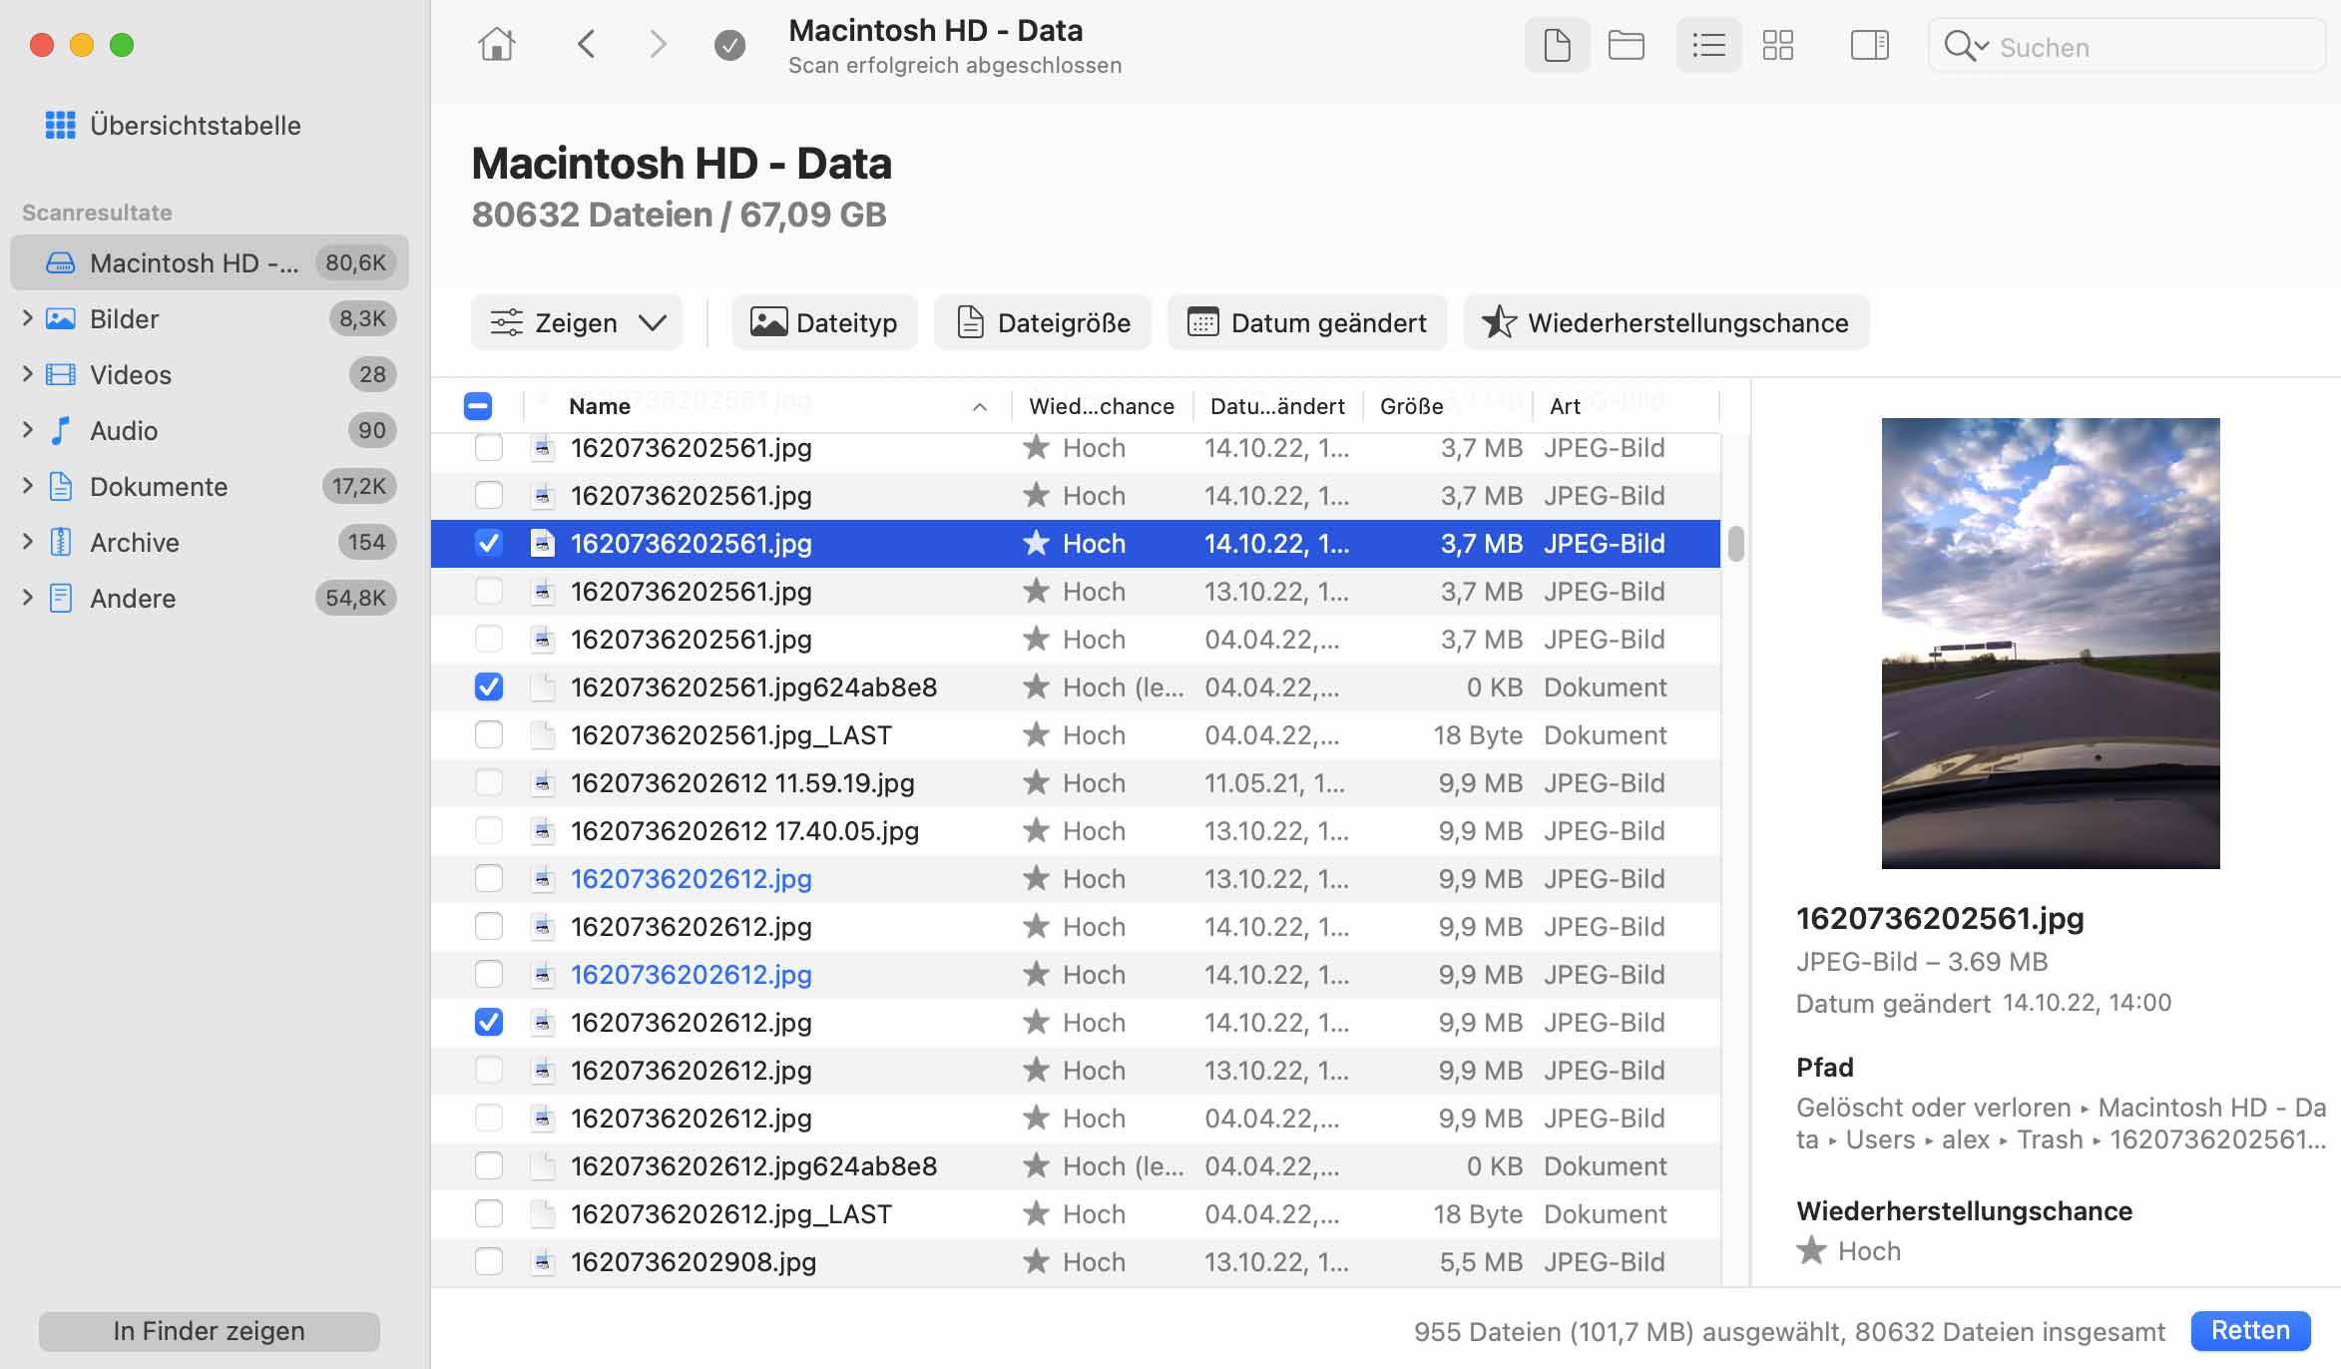2341x1369 pixels.
Task: Click file icon of 1620736202612.jpg624ab8e8
Action: click(542, 1165)
